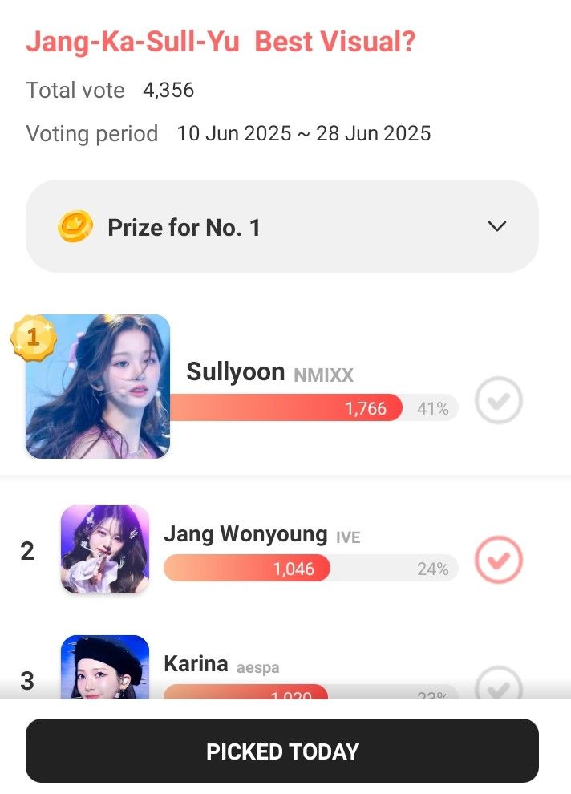Click the Jang Wonyoung name label
This screenshot has height=794, width=571.
(245, 534)
